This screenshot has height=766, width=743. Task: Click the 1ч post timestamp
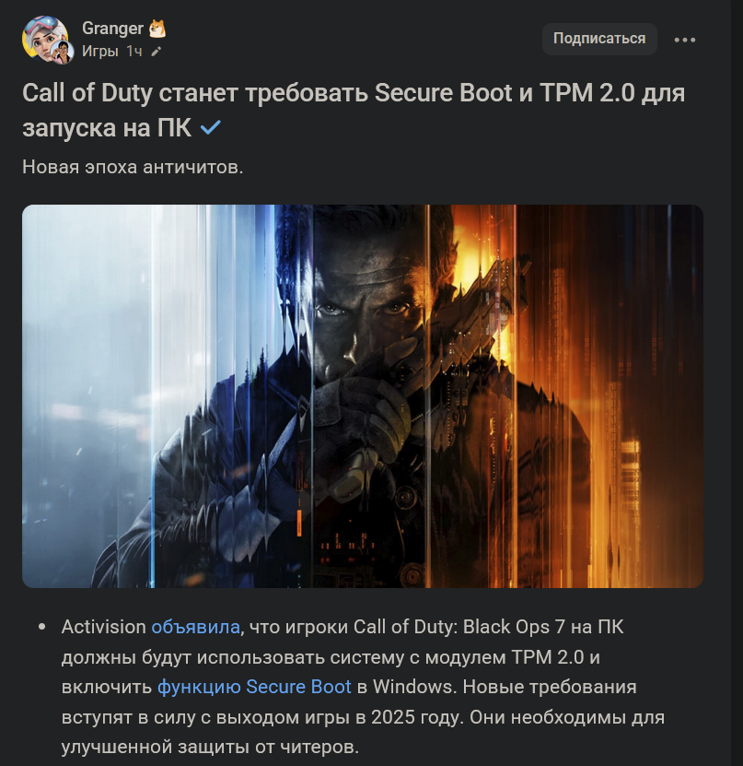tap(134, 51)
